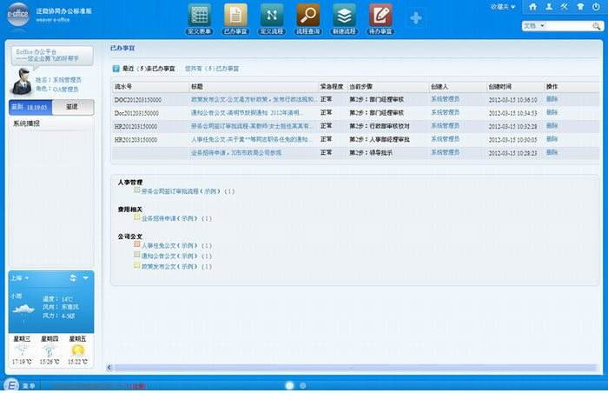Click the 当前步骤 column header
The image size is (608, 393).
click(x=360, y=87)
